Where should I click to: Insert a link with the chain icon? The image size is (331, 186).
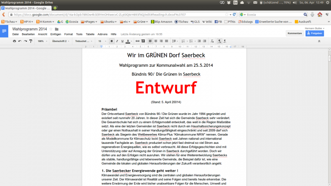(x=137, y=41)
